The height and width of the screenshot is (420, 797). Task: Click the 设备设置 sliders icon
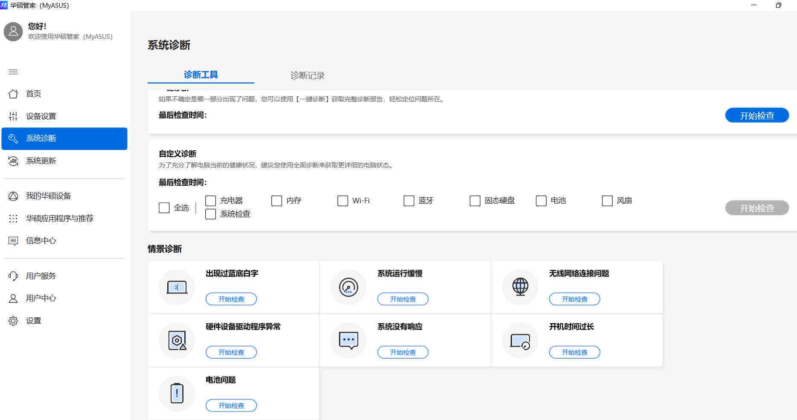pyautogui.click(x=13, y=116)
